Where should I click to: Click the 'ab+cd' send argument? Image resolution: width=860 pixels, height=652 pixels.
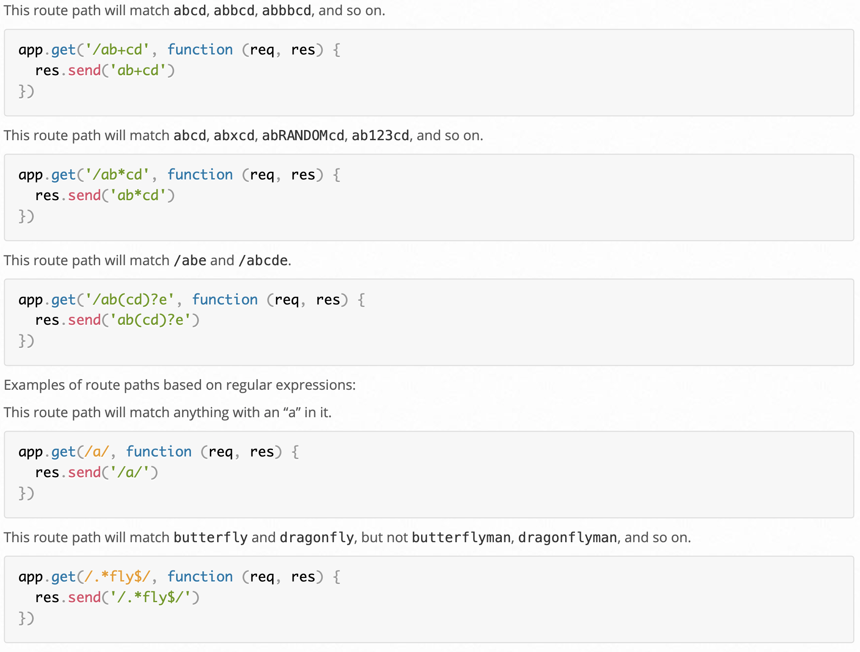point(138,71)
